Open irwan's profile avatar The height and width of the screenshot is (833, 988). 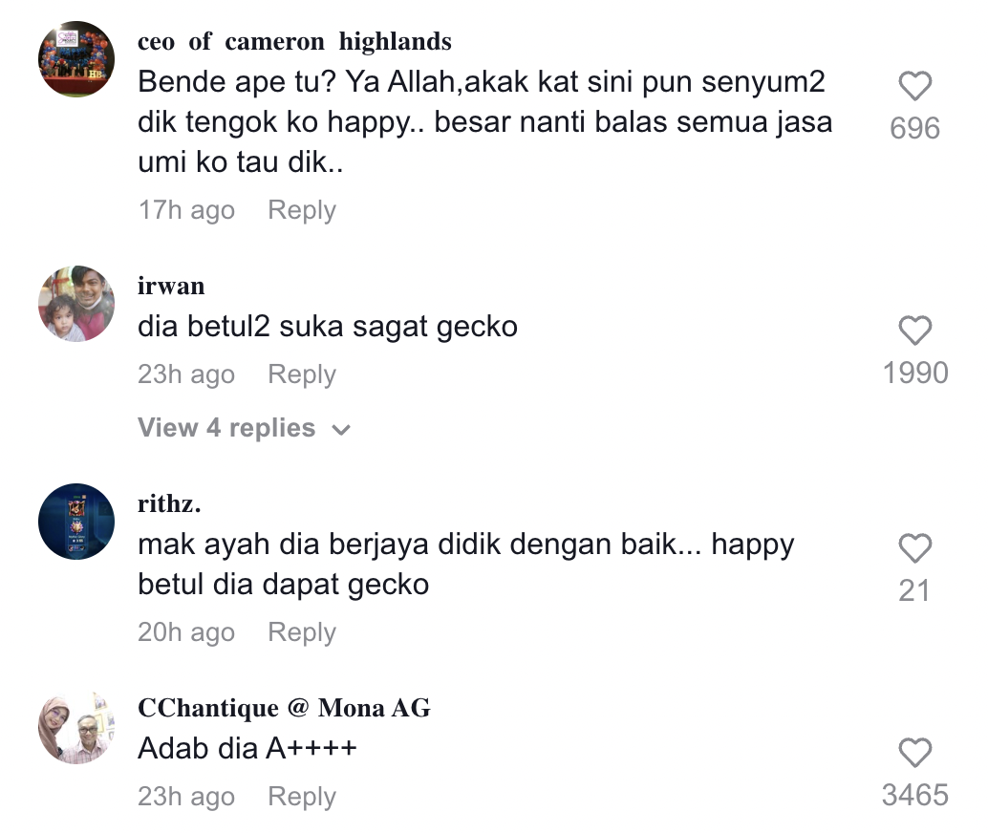coord(76,304)
